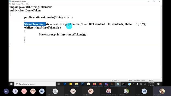Viewport: 171px width, 96px height.
Task: Click the Ln 6, Col 18 status entry
Action: coord(116,80)
